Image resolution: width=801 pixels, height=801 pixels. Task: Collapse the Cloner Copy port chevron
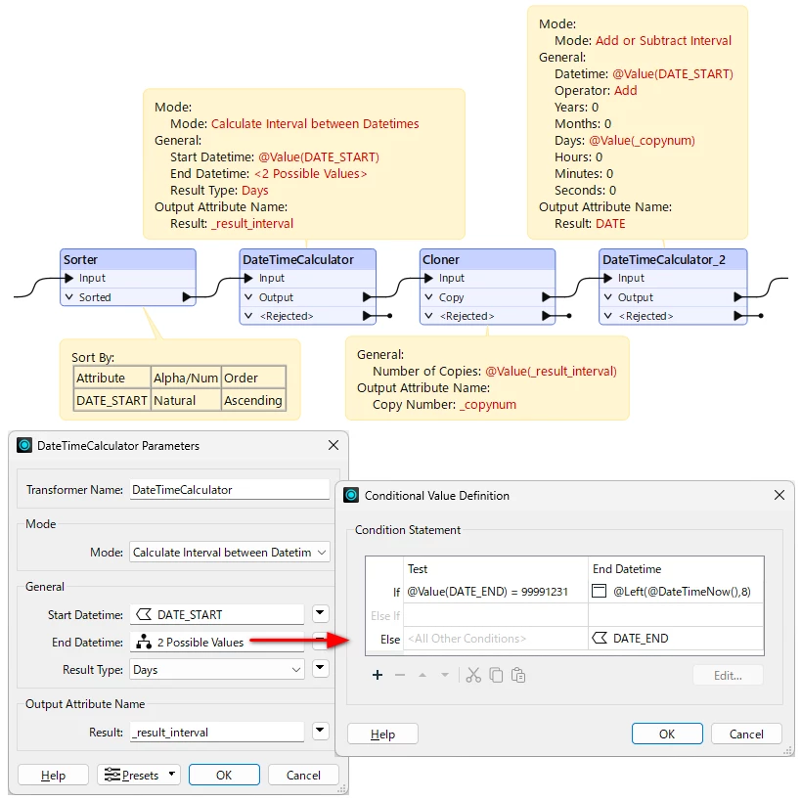[x=428, y=296]
